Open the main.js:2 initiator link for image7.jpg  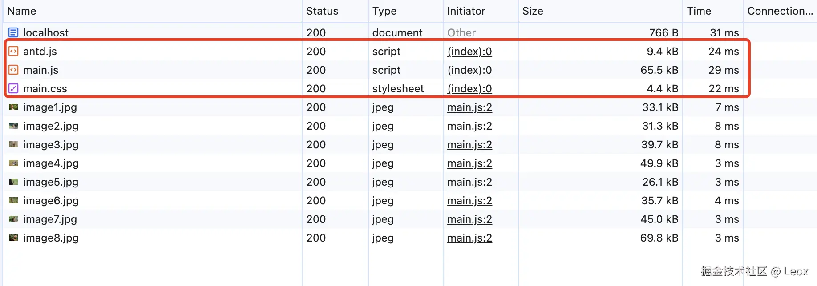(x=469, y=219)
